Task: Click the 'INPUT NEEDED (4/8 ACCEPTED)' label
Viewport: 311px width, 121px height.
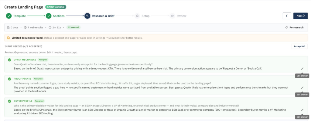Action: point(23,47)
